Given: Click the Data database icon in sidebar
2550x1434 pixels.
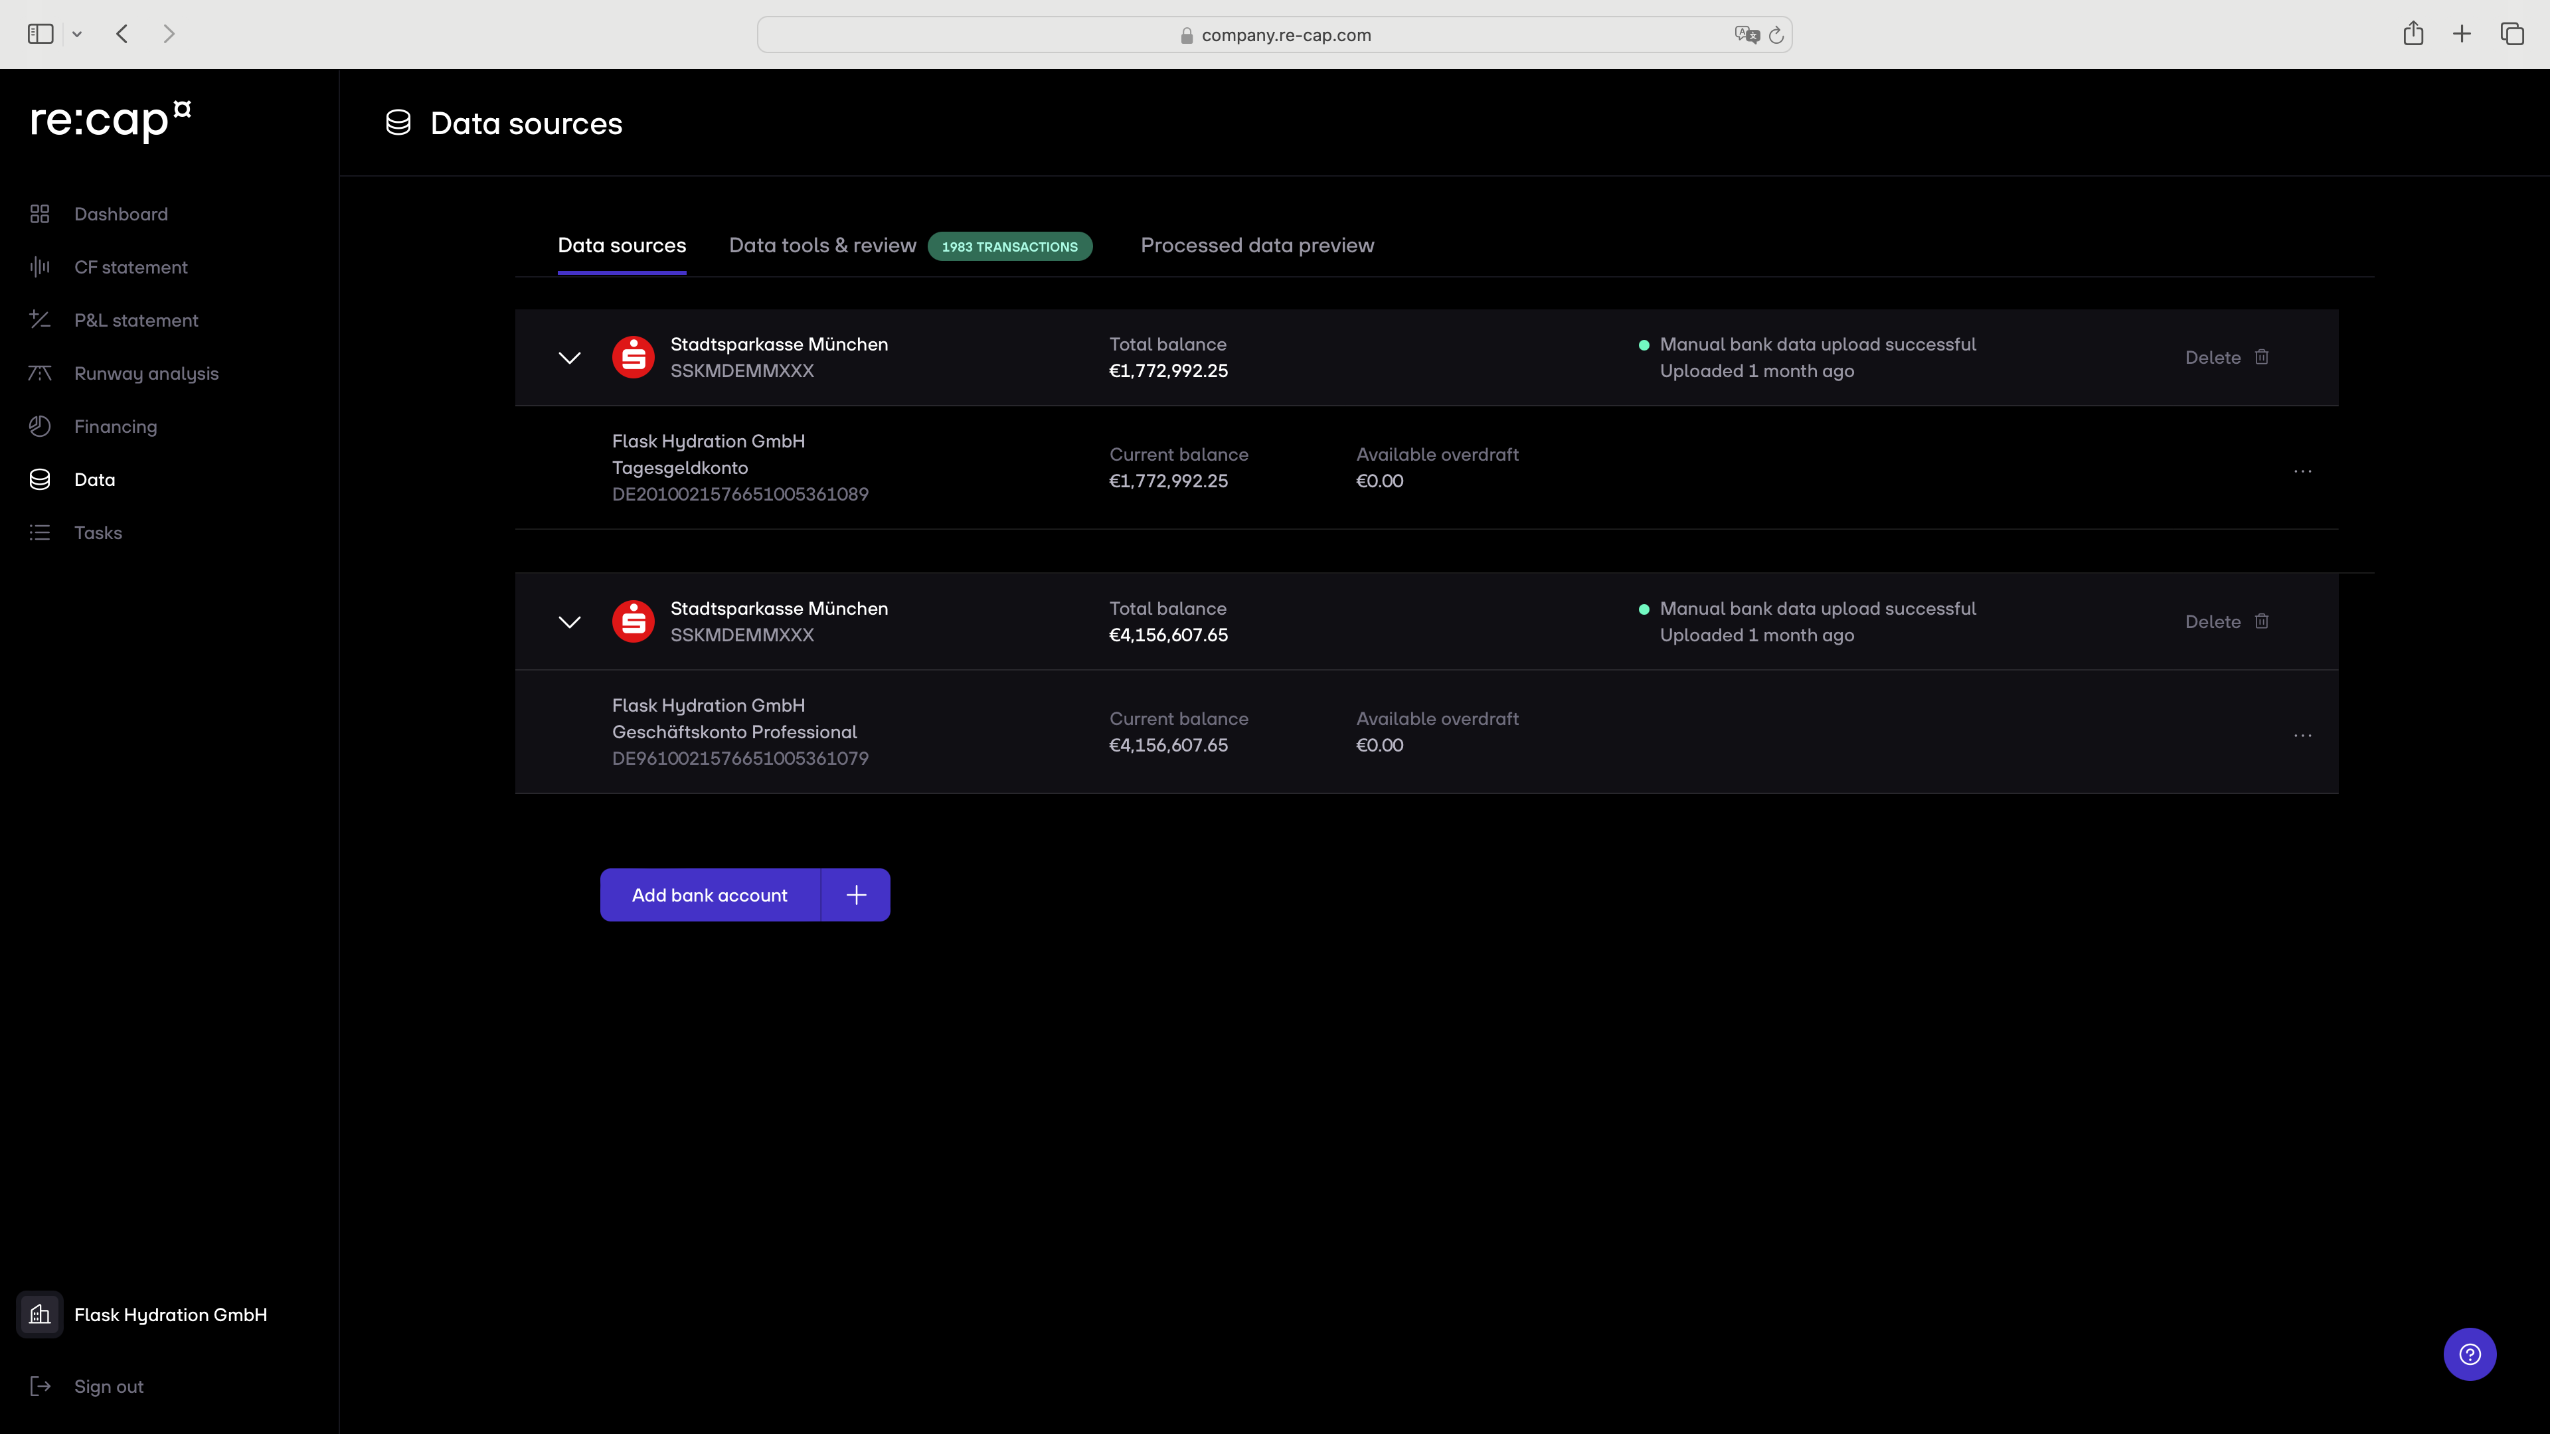Looking at the screenshot, I should [x=40, y=479].
